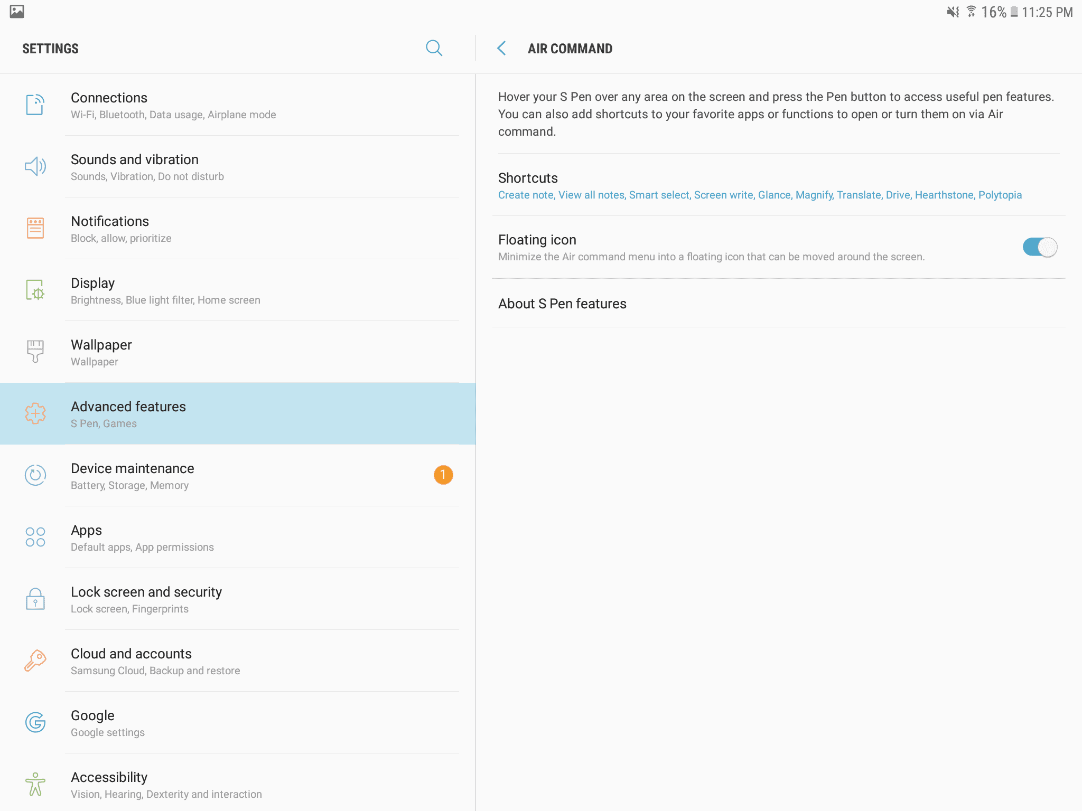Viewport: 1082px width, 811px height.
Task: Open Device maintenance settings
Action: (238, 475)
